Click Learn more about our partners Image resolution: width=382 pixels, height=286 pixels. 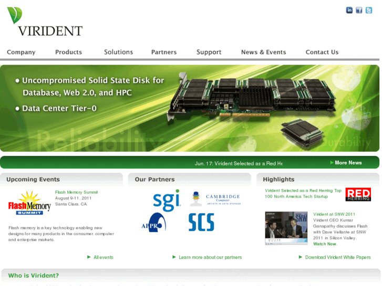tap(210, 257)
